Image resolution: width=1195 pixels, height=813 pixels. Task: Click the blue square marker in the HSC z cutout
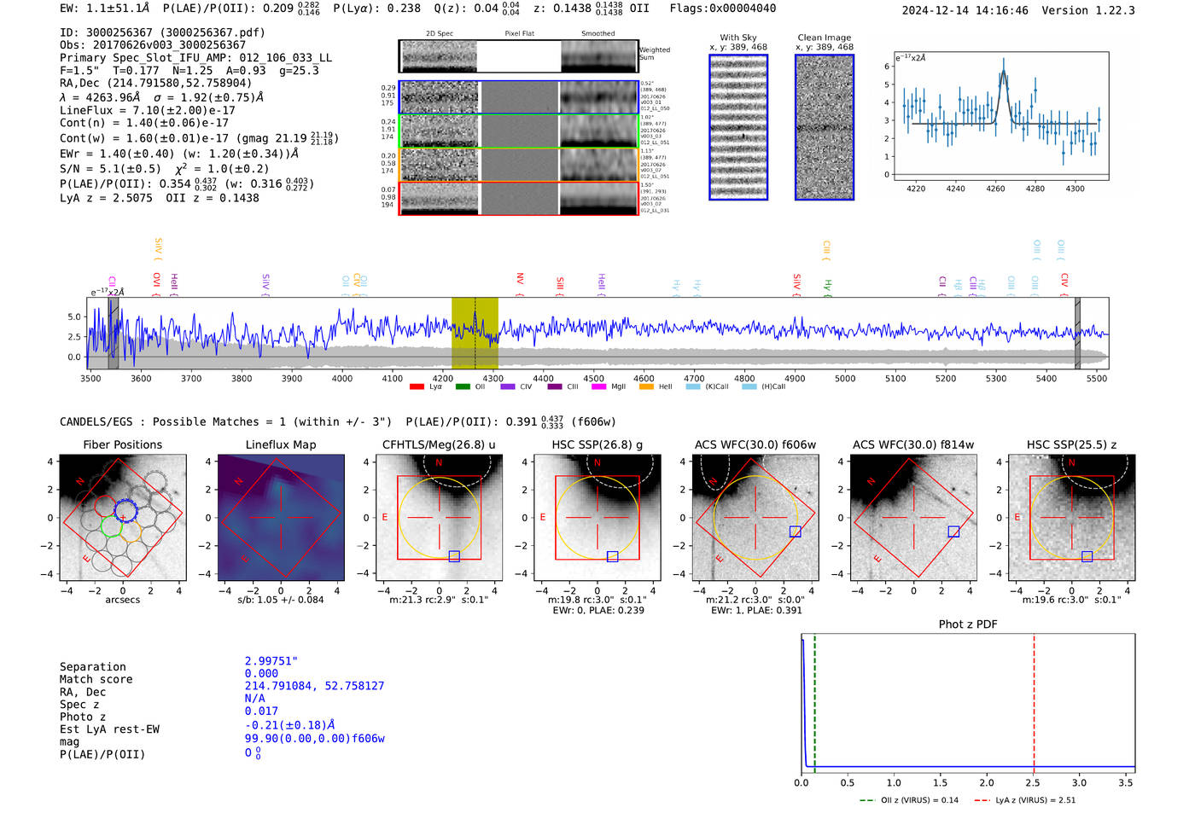[x=1087, y=556]
